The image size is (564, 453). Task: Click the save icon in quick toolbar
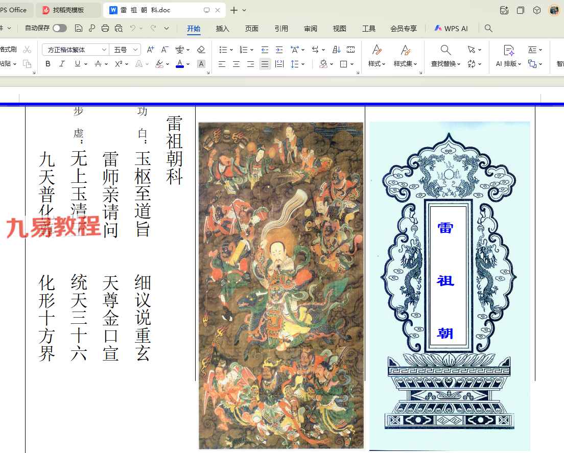coord(78,28)
